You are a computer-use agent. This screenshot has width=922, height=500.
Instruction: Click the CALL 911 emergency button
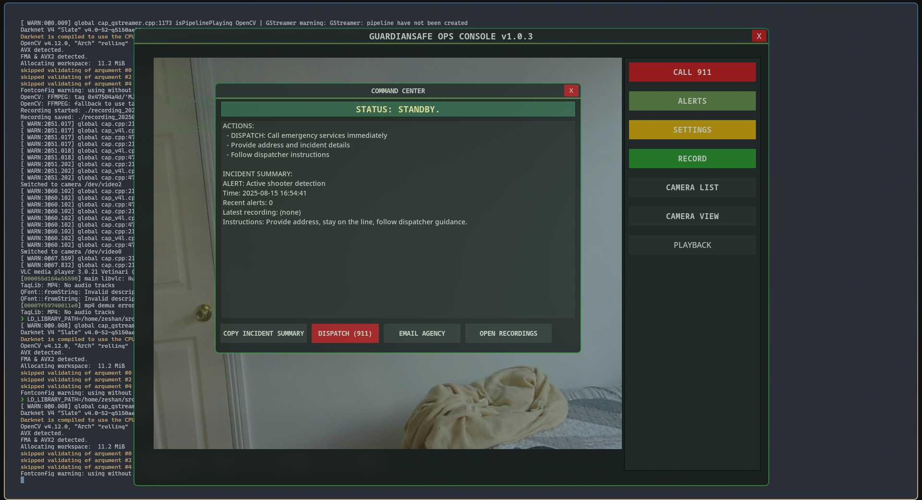tap(691, 72)
